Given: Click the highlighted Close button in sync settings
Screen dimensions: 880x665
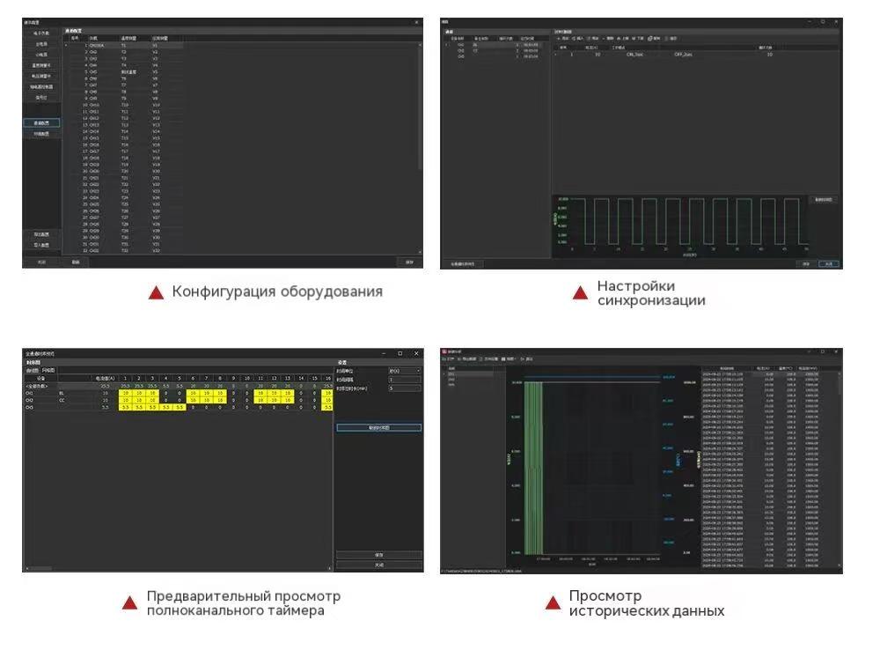Looking at the screenshot, I should (829, 263).
